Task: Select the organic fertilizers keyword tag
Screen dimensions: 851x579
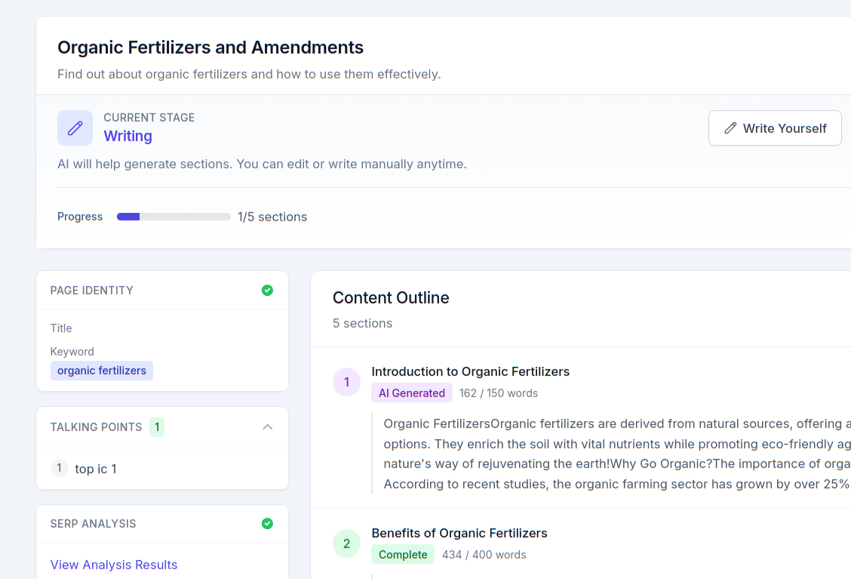Action: pos(102,371)
